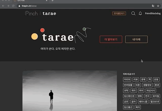Select the 퀴어 topic tag
Image resolution: width=162 pixels, height=111 pixels.
coord(141,91)
